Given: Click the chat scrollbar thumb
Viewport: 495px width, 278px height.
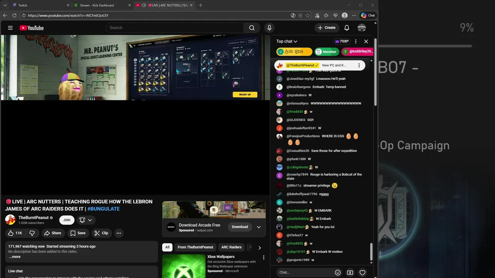Looking at the screenshot, I should 371,252.
